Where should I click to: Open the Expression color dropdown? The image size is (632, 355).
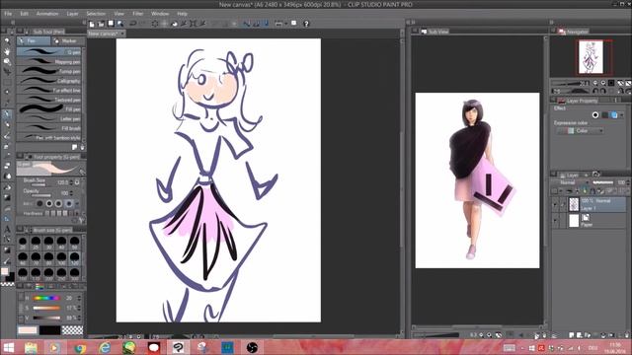point(580,131)
